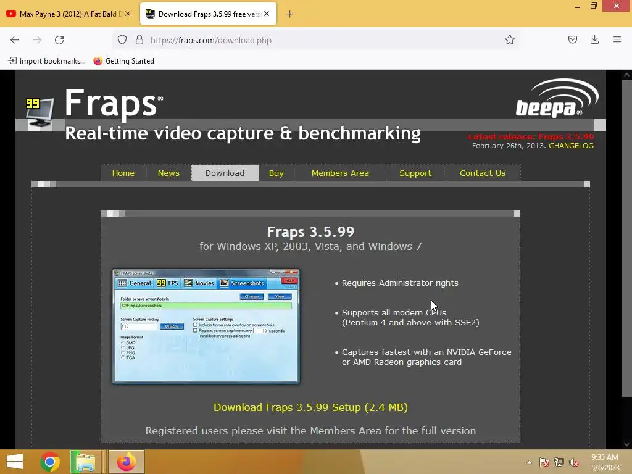
Task: Open the Firefox hamburger menu
Action: [x=617, y=39]
